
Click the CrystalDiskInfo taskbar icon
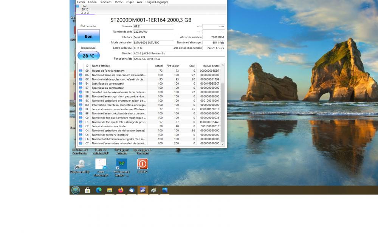(143, 190)
